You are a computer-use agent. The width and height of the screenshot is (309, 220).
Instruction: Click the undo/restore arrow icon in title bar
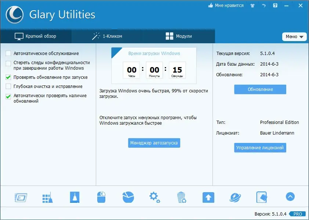(x=264, y=5)
